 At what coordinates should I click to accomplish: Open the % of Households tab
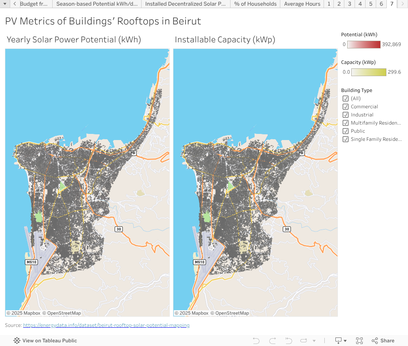pos(255,4)
